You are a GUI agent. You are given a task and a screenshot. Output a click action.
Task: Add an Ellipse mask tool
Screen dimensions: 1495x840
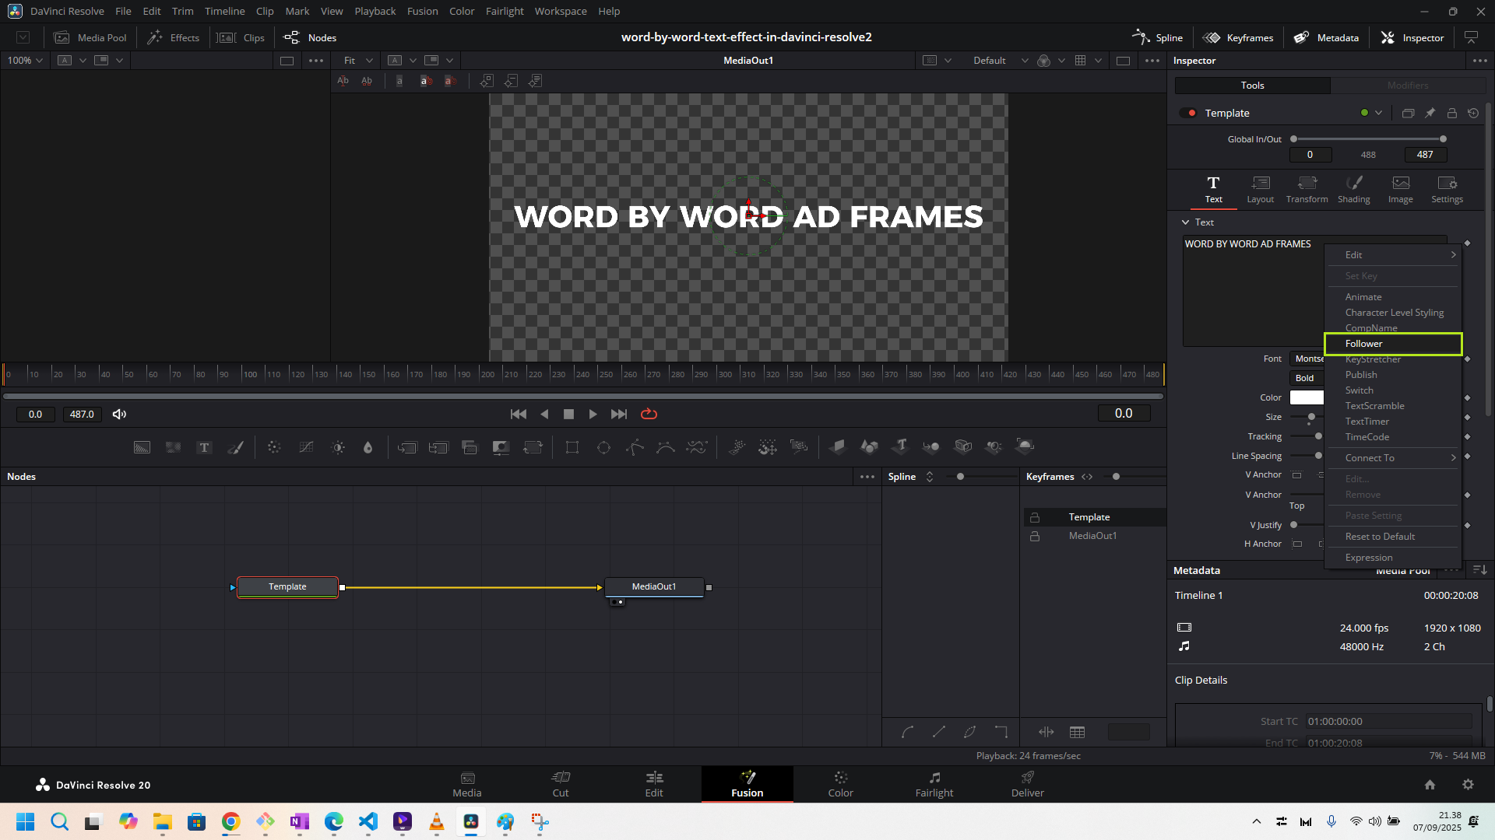[603, 447]
